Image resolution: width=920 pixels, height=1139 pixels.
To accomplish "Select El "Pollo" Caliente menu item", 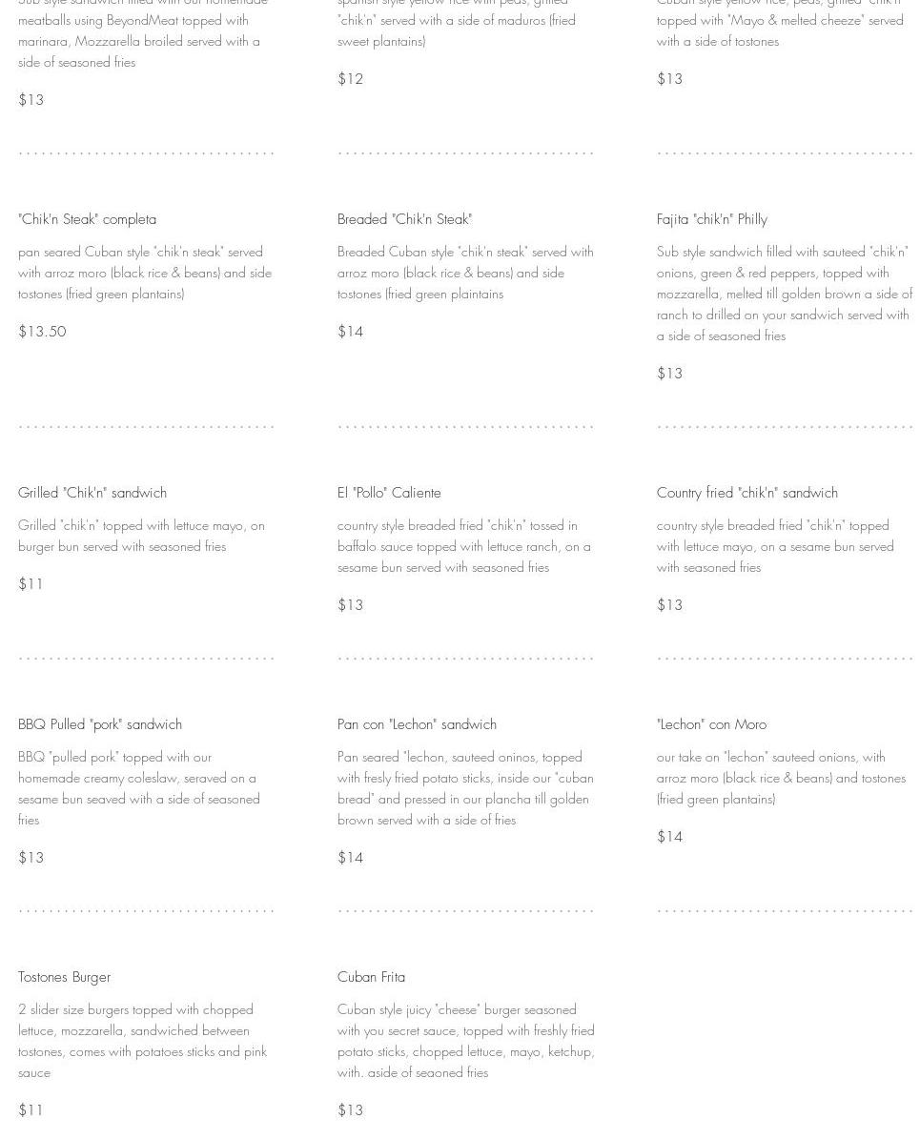I will click(x=389, y=493).
